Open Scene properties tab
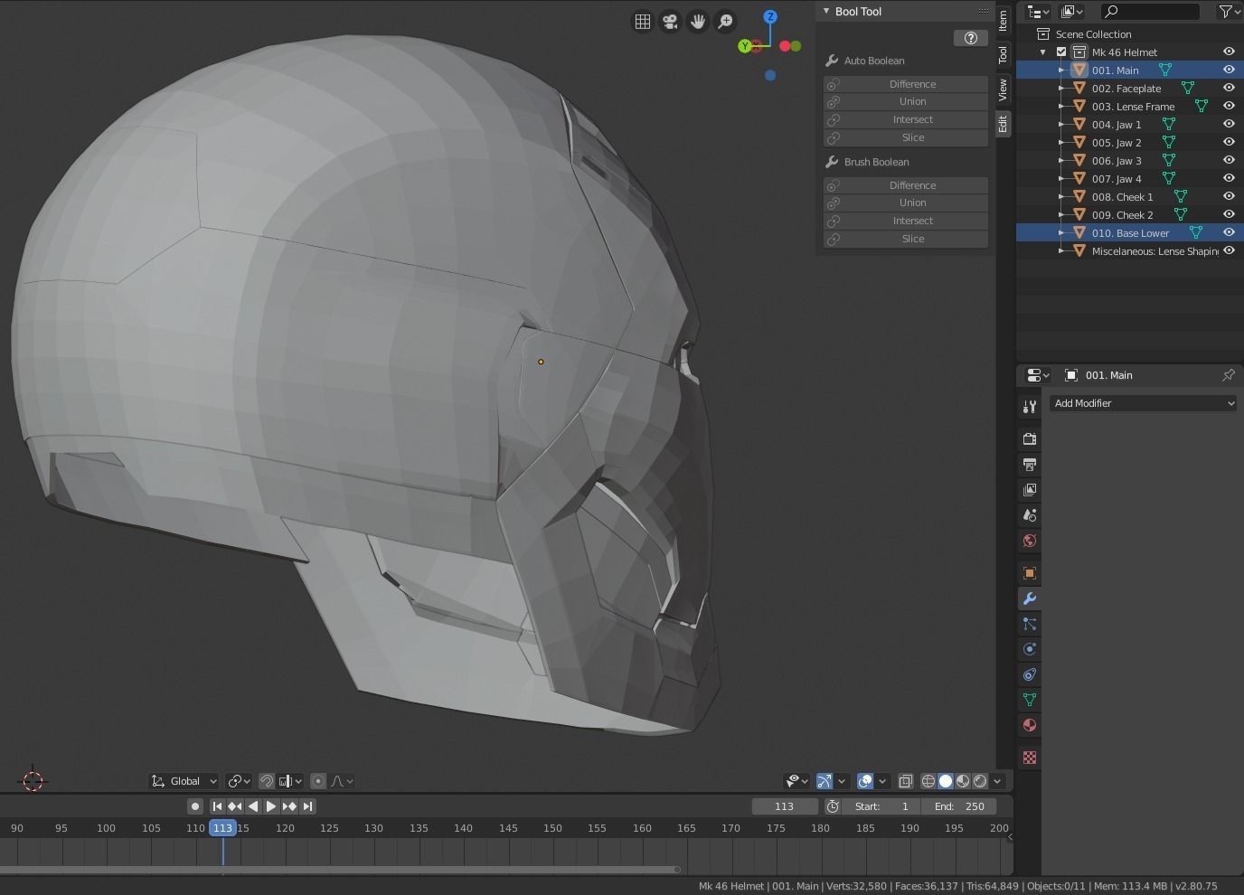1244x895 pixels. click(1030, 515)
